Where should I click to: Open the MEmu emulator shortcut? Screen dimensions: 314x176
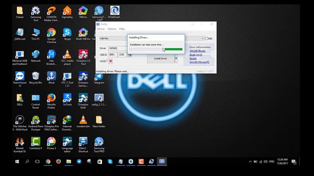click(83, 12)
